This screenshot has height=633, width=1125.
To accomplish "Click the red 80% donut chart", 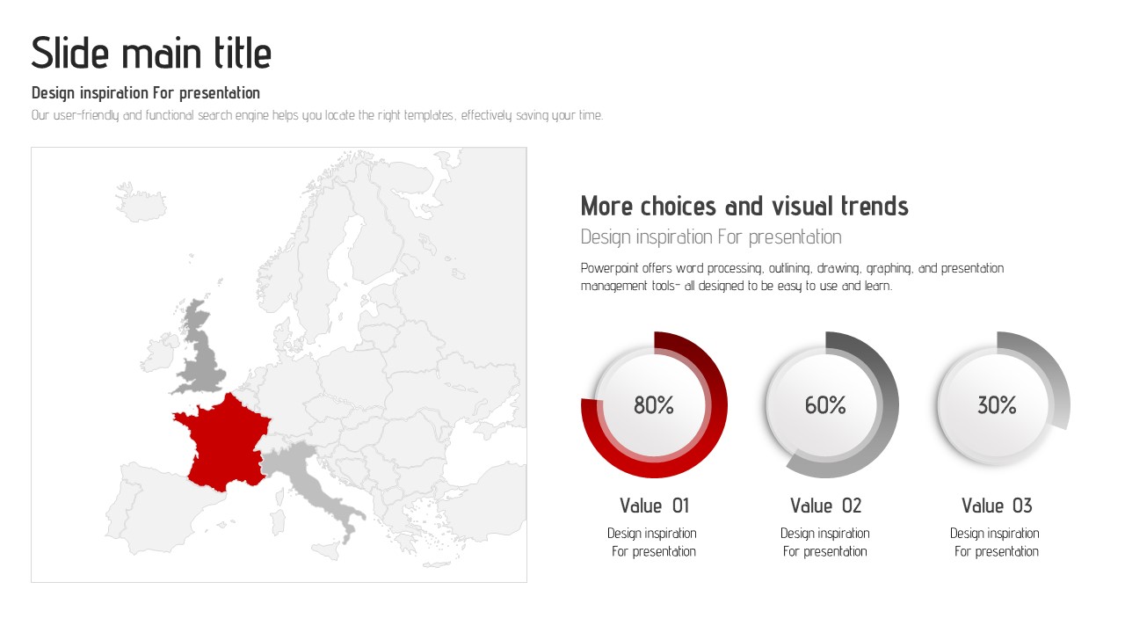I will click(654, 405).
